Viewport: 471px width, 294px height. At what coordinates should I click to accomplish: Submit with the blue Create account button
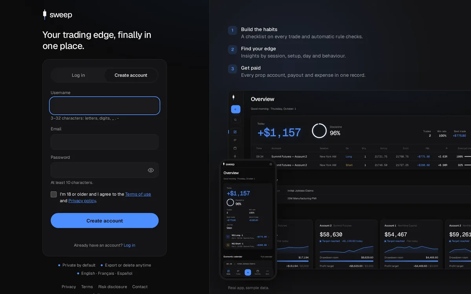pyautogui.click(x=105, y=221)
